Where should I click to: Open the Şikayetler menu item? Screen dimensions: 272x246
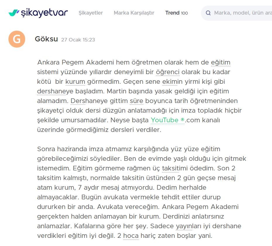[x=91, y=13]
